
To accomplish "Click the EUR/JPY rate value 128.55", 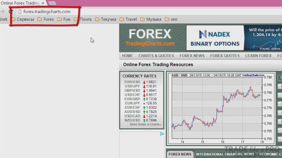I will click(151, 103).
